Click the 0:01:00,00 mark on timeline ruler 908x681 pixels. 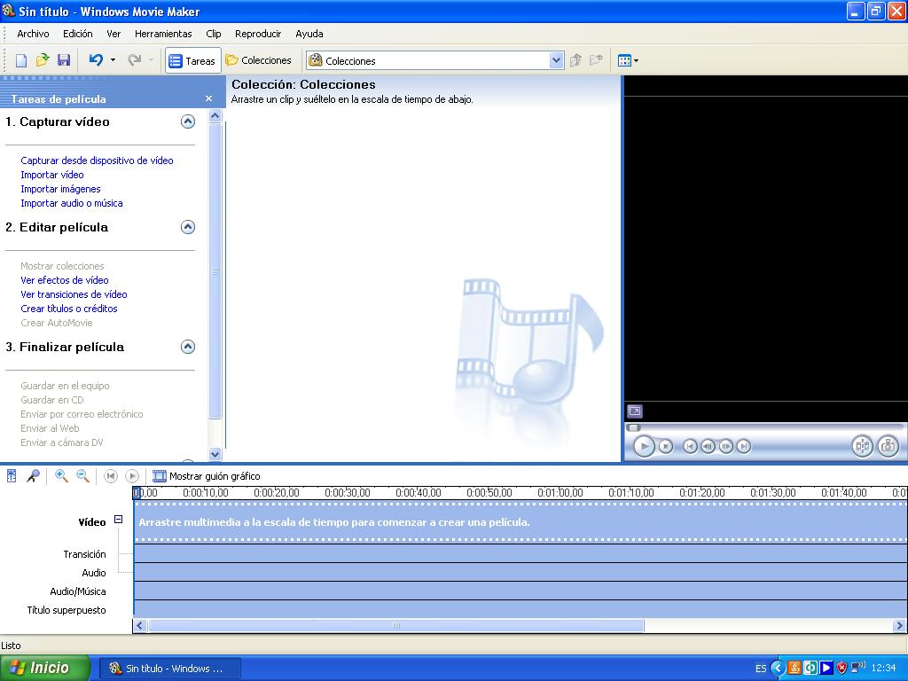[560, 493]
